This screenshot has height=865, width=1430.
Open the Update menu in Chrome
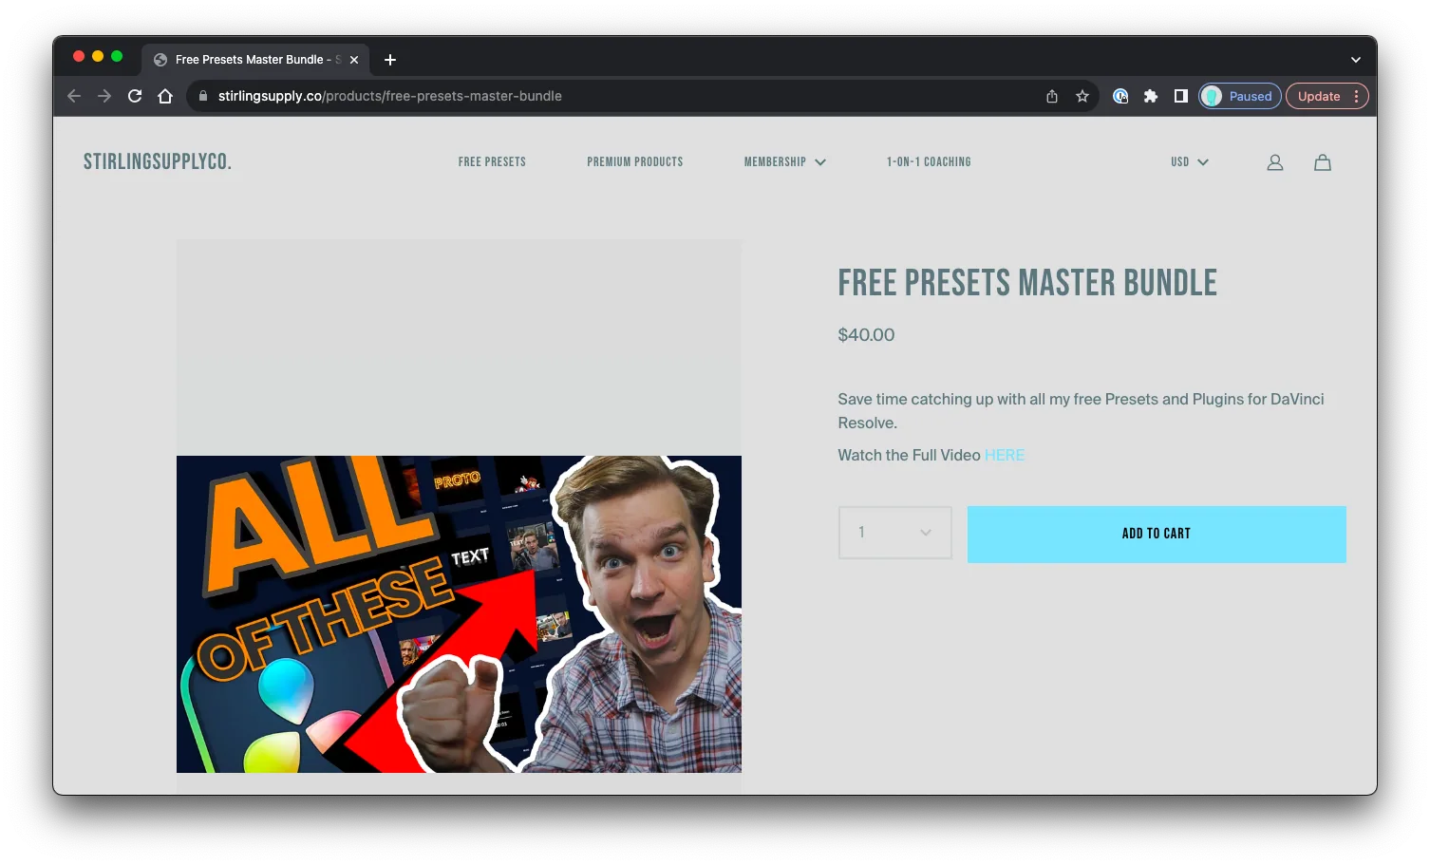(x=1327, y=96)
